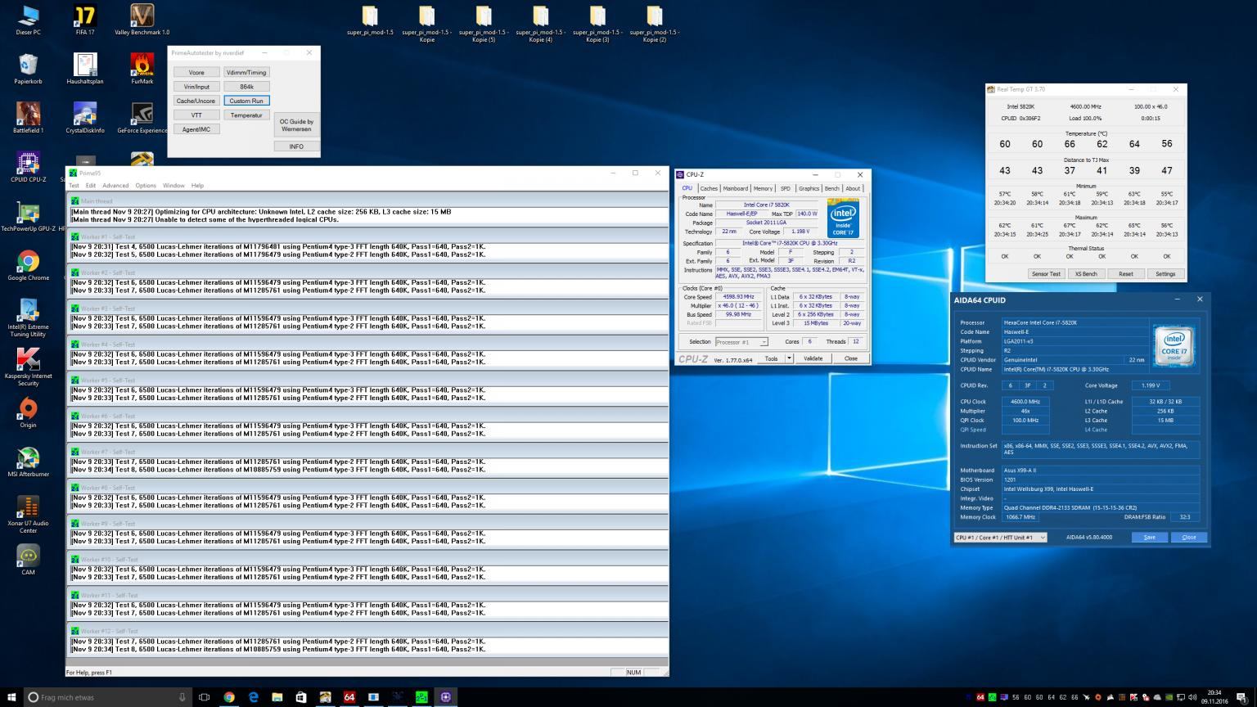Click the Worker #12 Self-Test title bar
Image resolution: width=1257 pixels, height=707 pixels.
pyautogui.click(x=367, y=631)
